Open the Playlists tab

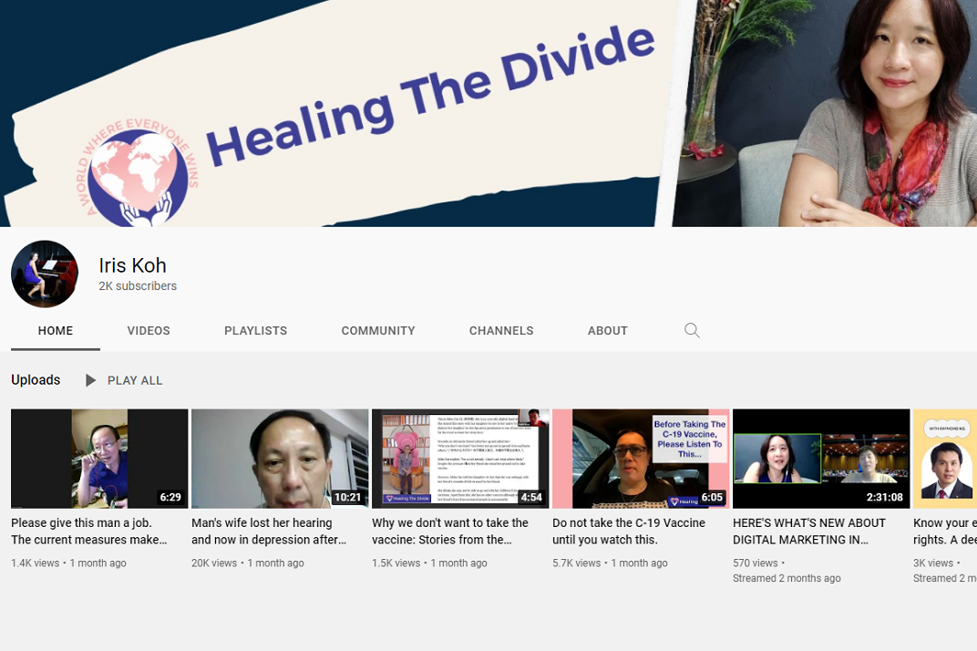[x=255, y=330]
